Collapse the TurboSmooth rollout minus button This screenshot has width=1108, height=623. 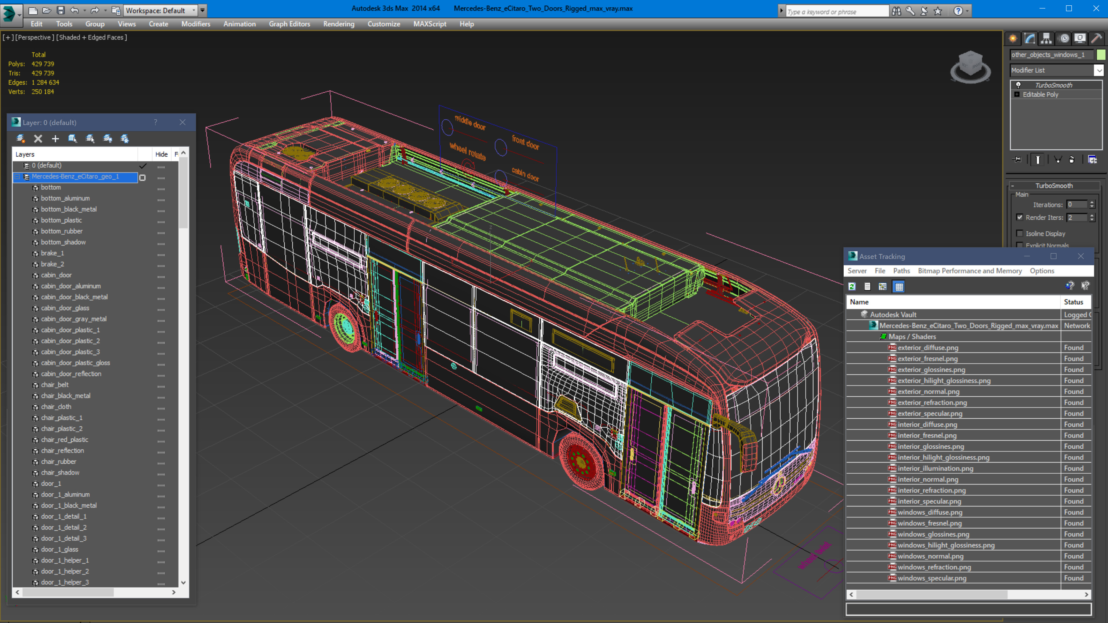(x=1013, y=186)
